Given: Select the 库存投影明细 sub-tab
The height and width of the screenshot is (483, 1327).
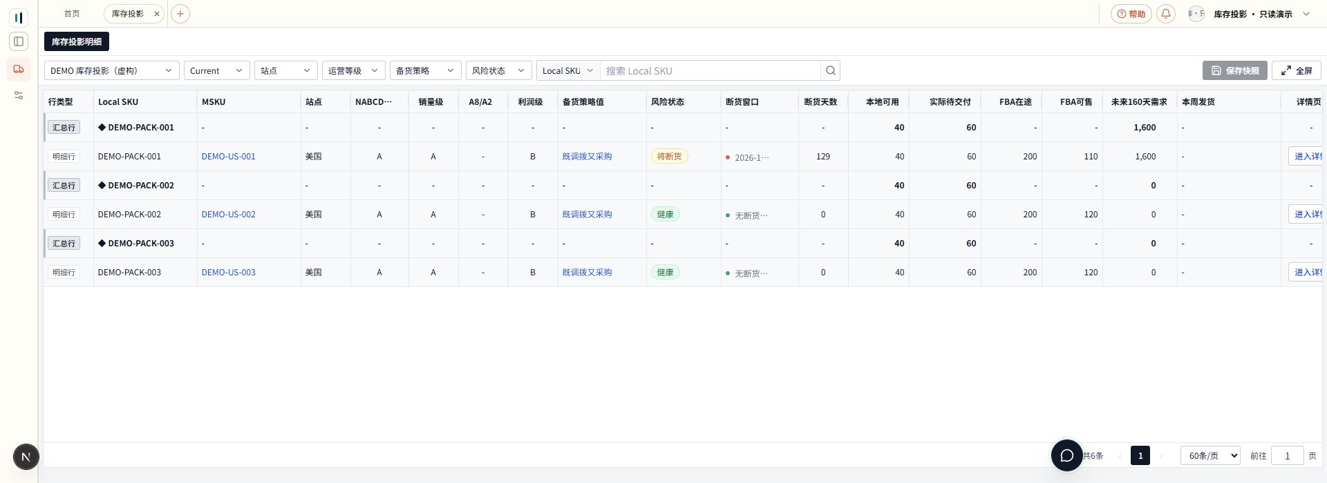Looking at the screenshot, I should pyautogui.click(x=77, y=41).
